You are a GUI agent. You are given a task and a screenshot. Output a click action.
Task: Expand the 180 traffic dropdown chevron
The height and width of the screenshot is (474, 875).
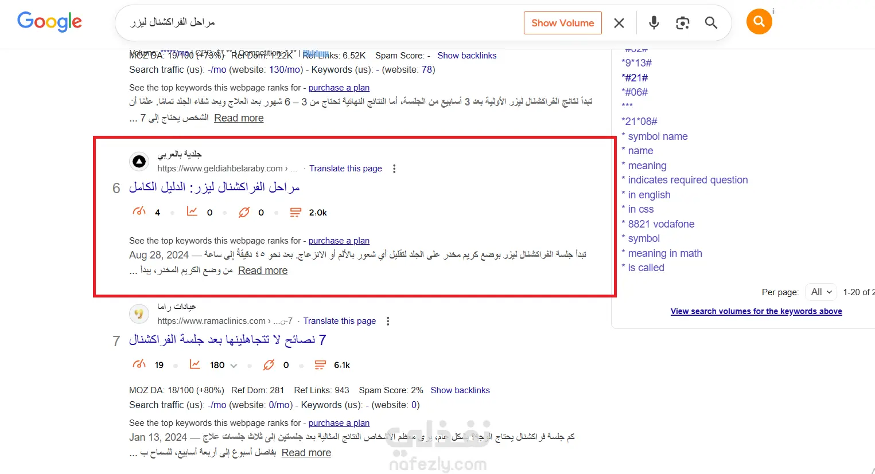click(234, 365)
